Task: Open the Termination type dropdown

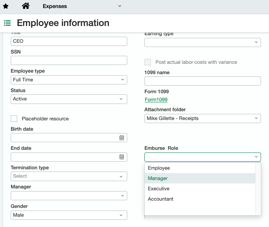Action: pyautogui.click(x=69, y=177)
